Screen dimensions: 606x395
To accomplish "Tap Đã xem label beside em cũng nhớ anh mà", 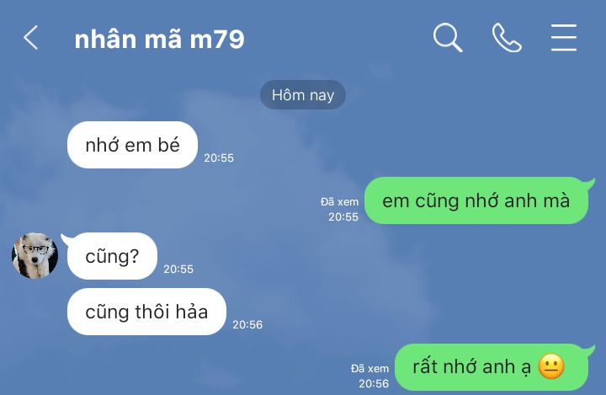I will (339, 202).
